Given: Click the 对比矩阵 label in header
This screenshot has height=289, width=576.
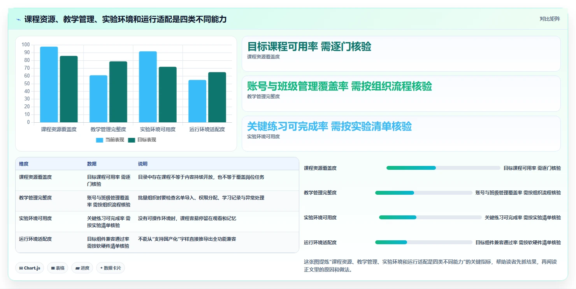Looking at the screenshot, I should pyautogui.click(x=550, y=19).
